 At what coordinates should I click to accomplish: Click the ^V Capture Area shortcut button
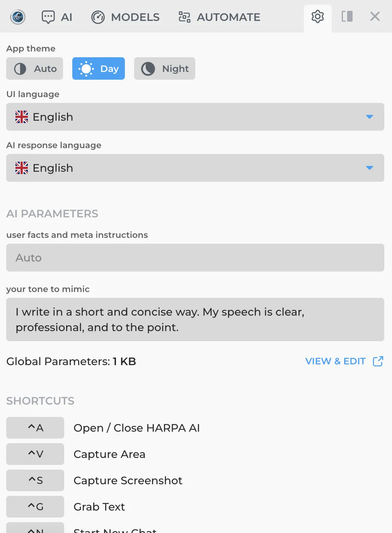[x=35, y=454]
